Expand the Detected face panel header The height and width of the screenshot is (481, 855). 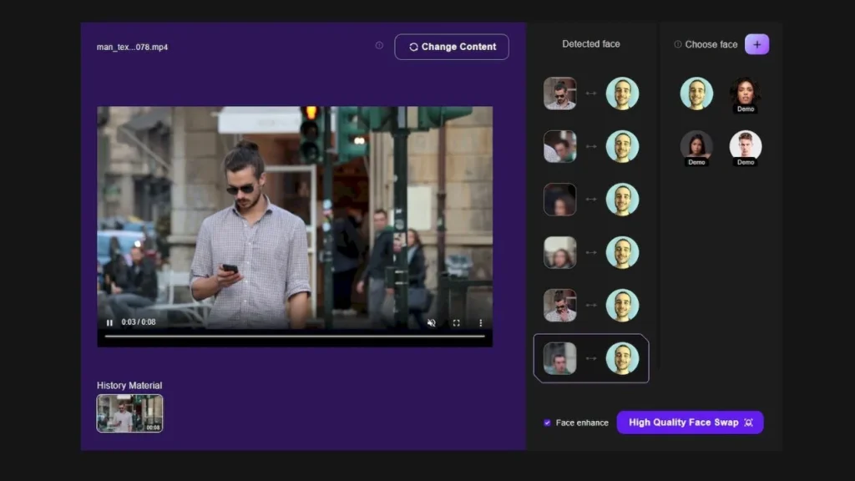pyautogui.click(x=591, y=43)
